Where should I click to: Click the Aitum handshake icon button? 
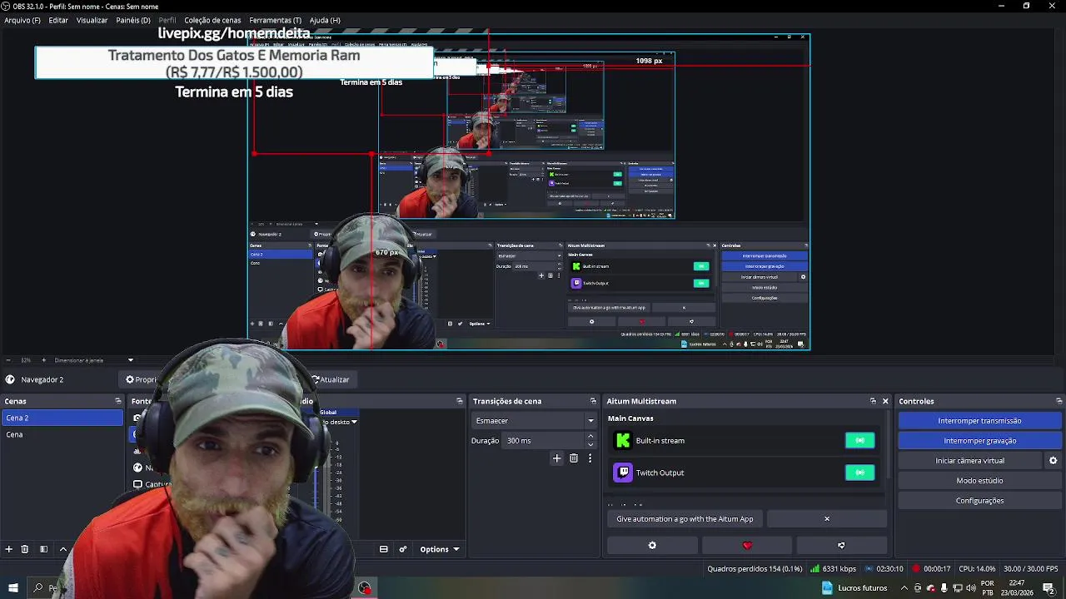[841, 546]
